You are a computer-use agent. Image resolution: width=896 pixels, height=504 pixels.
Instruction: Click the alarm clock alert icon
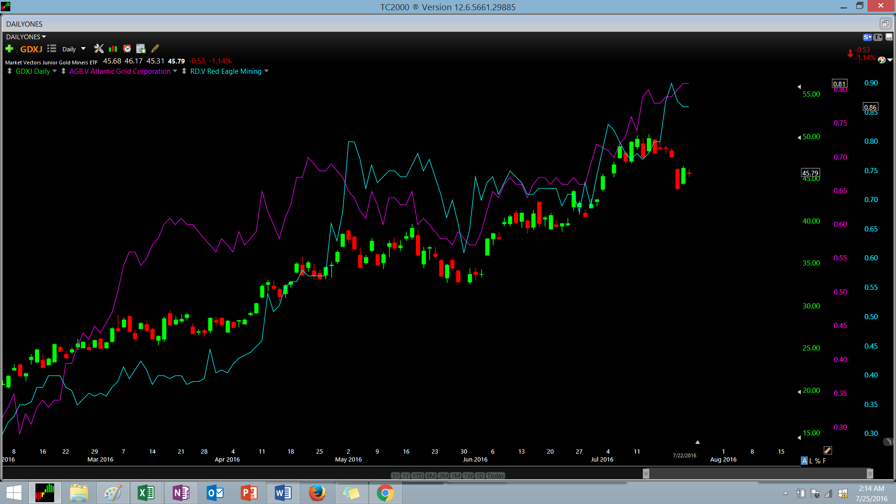pyautogui.click(x=127, y=49)
